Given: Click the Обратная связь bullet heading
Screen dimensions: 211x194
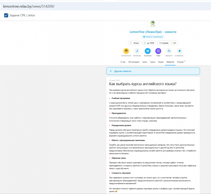Looking at the screenshot, I should (x=119, y=158).
